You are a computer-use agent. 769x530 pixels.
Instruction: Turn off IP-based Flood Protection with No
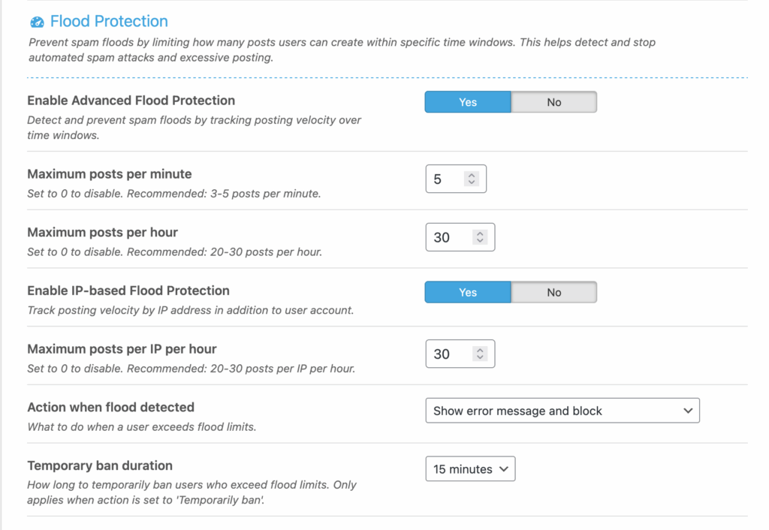(554, 292)
